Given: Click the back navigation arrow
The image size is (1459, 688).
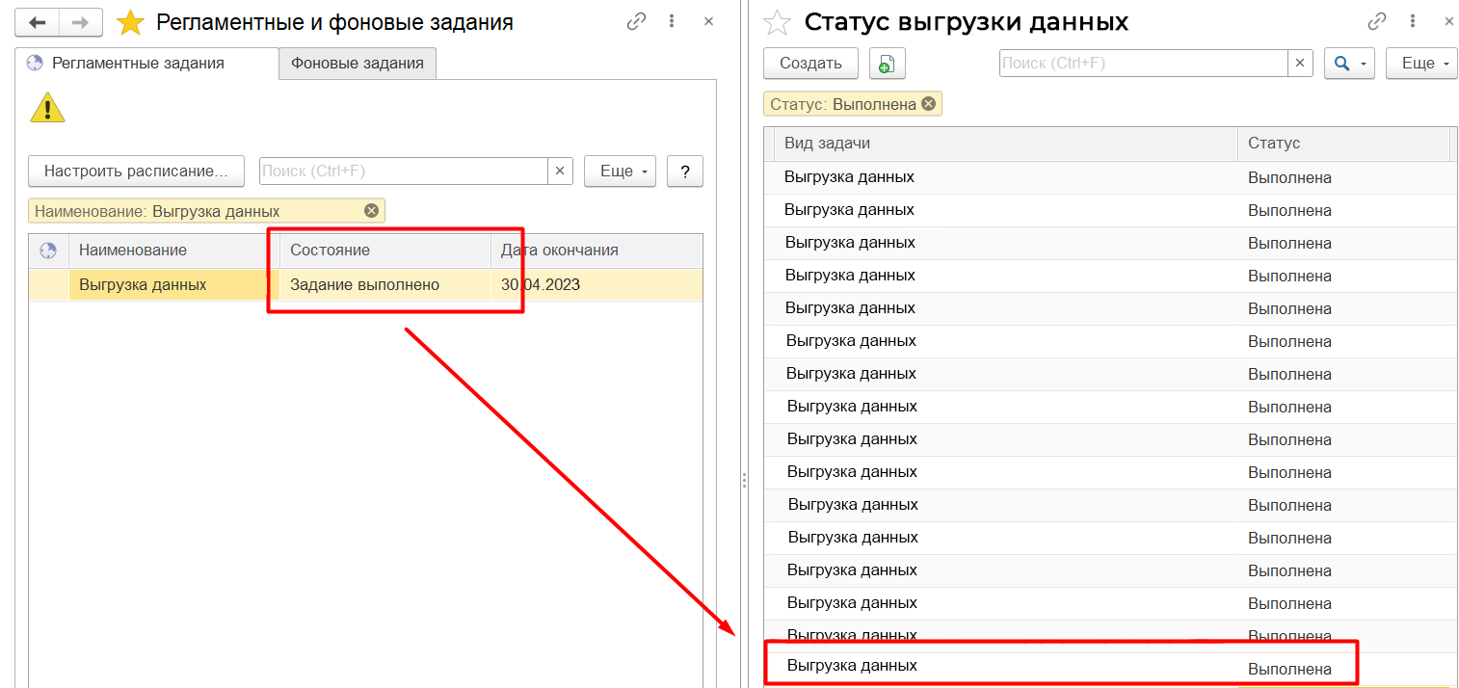Looking at the screenshot, I should tap(37, 21).
